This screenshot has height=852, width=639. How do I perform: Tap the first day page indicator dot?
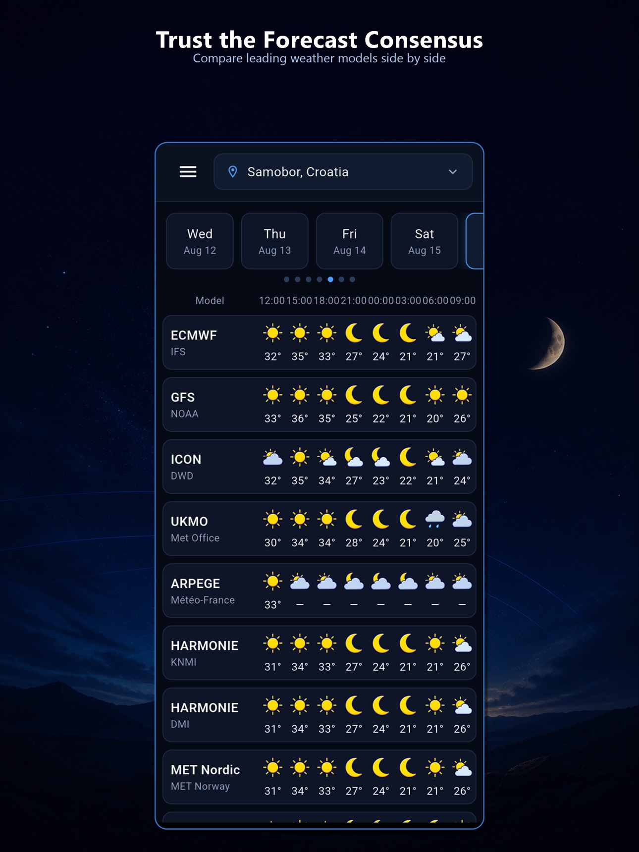click(286, 279)
